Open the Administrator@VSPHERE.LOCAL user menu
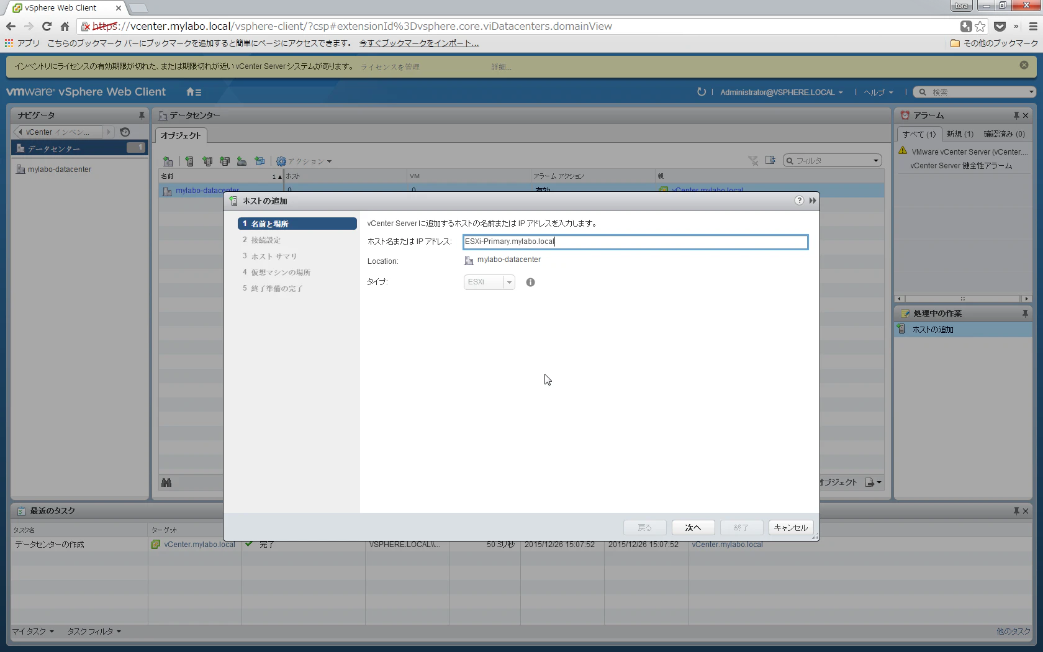1043x652 pixels. [x=782, y=93]
